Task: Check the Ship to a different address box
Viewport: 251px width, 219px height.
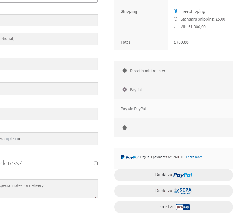Action: [x=96, y=163]
